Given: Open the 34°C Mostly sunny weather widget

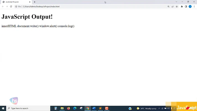Looking at the screenshot, I should point(146,109).
